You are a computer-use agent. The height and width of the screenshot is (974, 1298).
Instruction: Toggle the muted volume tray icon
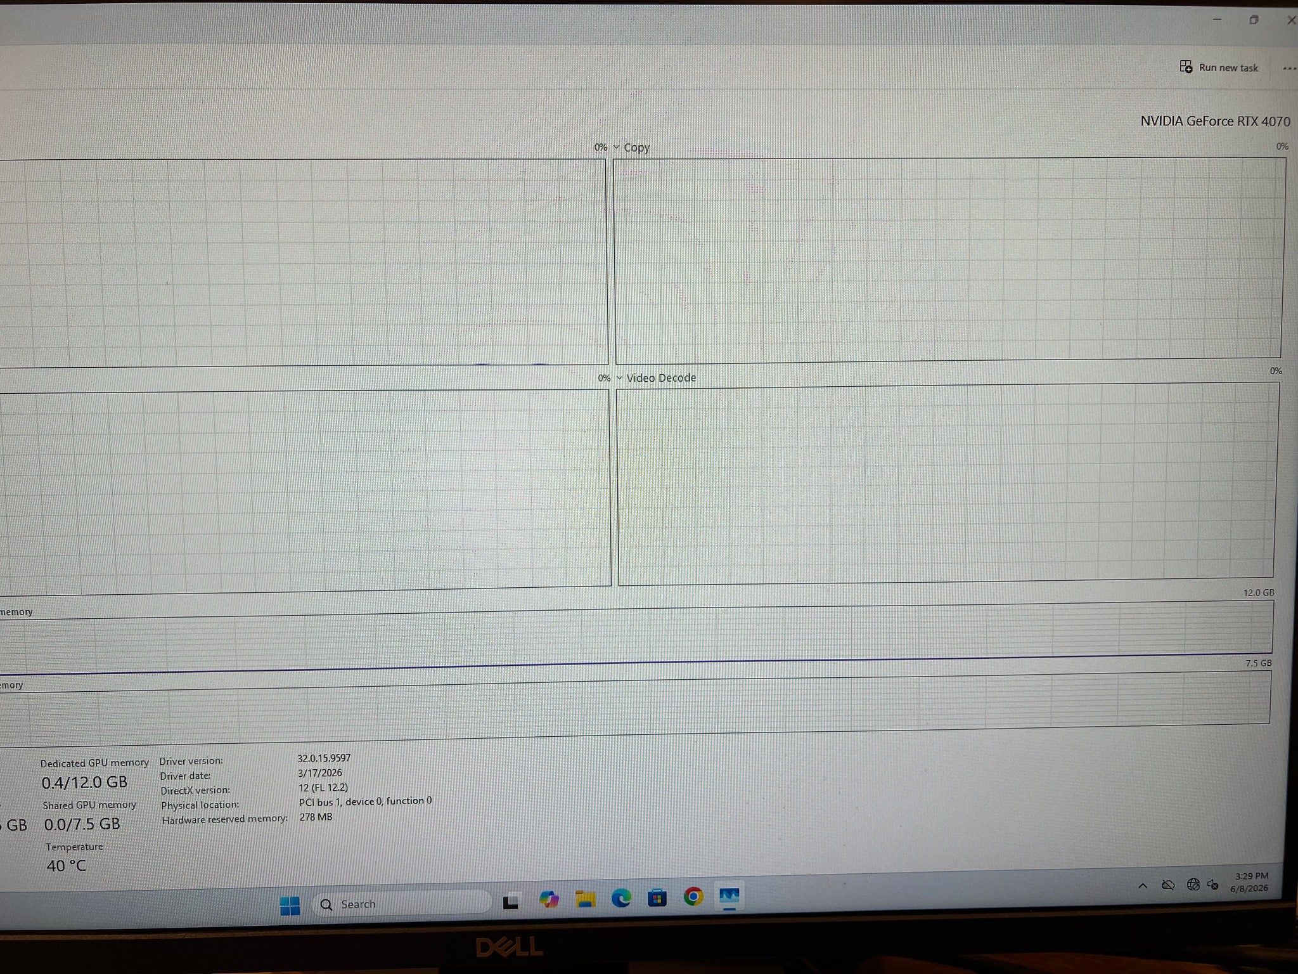[x=1213, y=884]
